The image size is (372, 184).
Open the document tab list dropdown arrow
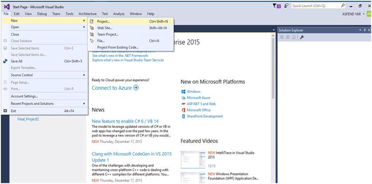point(274,30)
